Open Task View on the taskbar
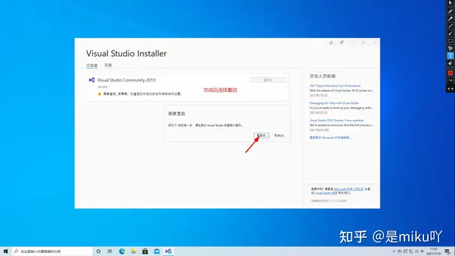The width and height of the screenshot is (455, 256). (x=110, y=252)
